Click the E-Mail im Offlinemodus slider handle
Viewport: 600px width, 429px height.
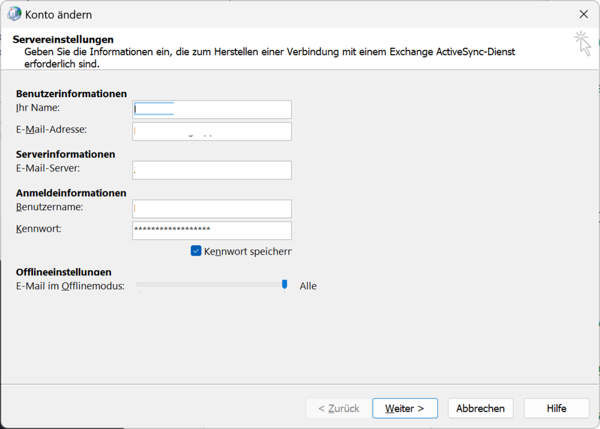284,285
